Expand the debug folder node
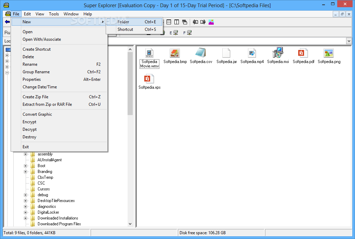Image resolution: width=355 pixels, height=239 pixels. (x=25, y=195)
